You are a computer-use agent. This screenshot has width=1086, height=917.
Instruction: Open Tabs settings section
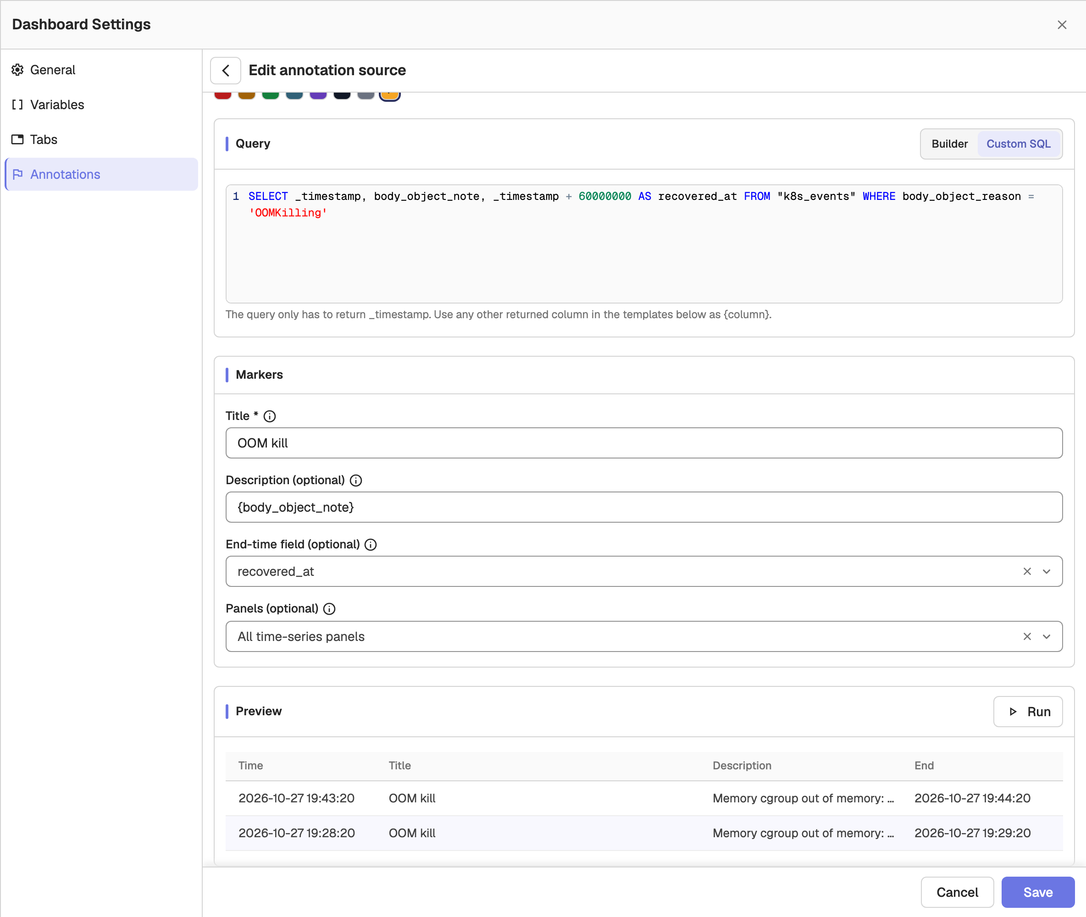tap(101, 139)
